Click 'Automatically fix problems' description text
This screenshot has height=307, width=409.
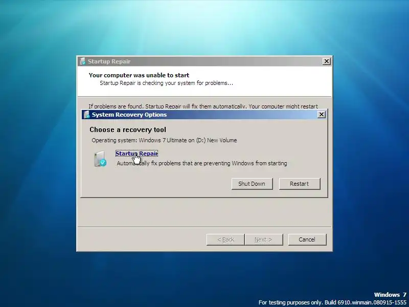coord(202,163)
